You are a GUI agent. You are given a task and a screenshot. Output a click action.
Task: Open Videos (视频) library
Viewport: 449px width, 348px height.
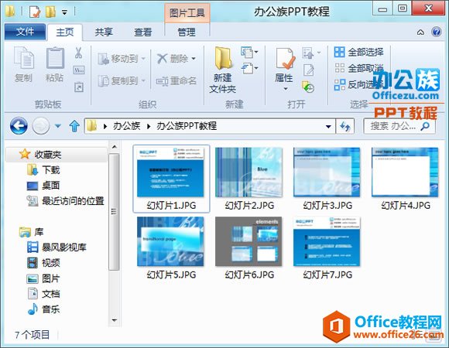43,262
